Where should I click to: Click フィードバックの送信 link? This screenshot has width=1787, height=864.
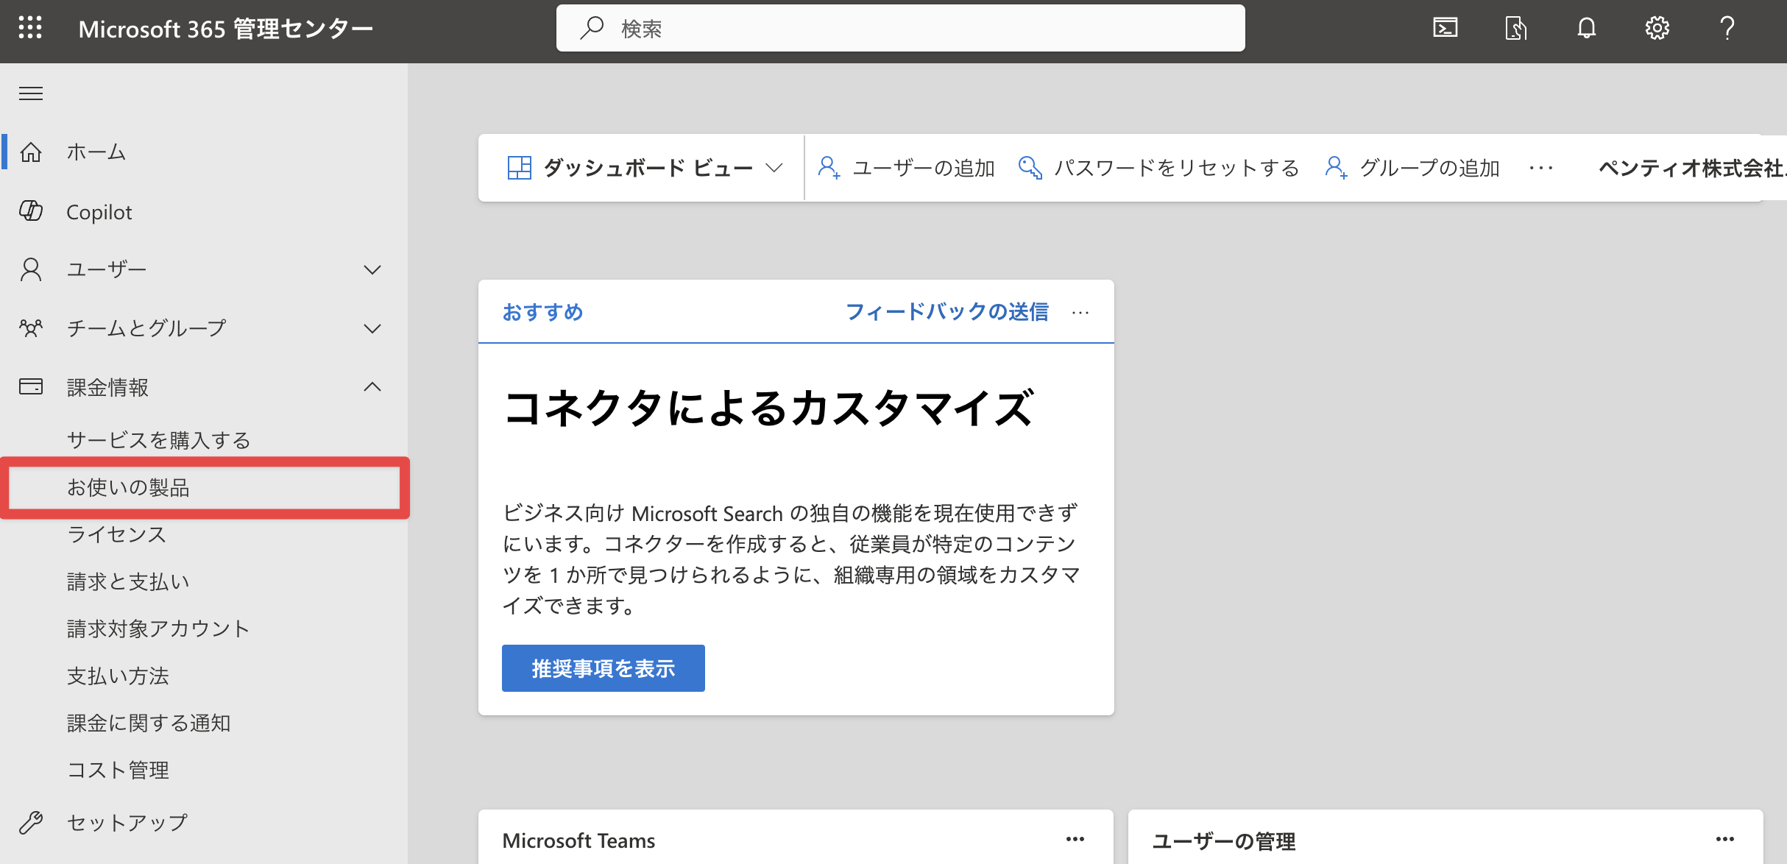pos(947,312)
